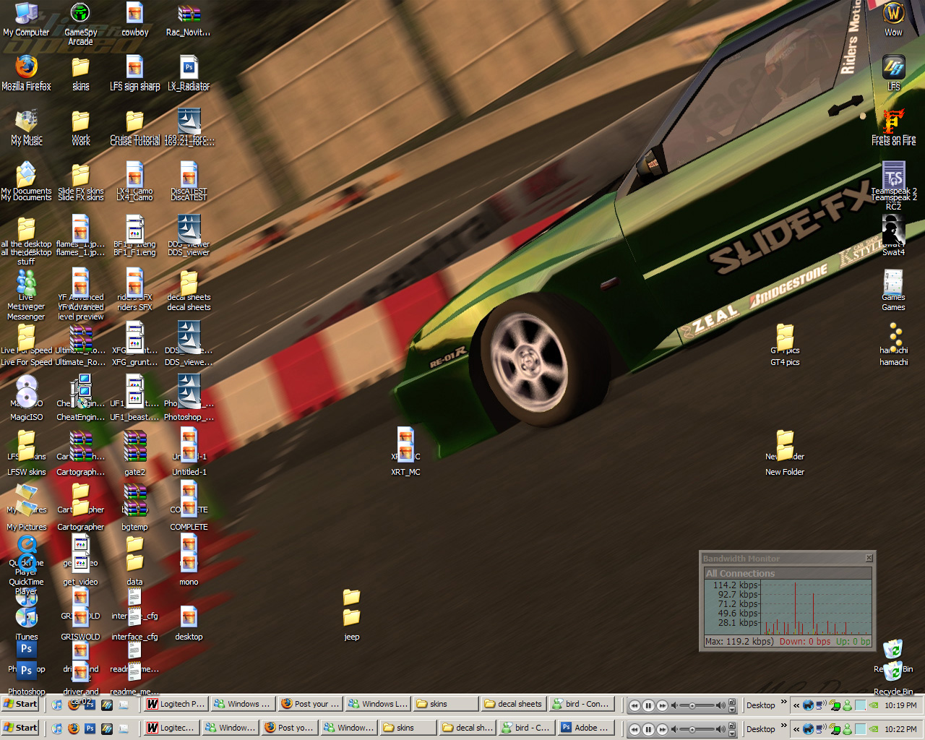Click Photoshop quick launch icon on 10:22 PM taskbar
Image resolution: width=925 pixels, height=740 pixels.
90,728
